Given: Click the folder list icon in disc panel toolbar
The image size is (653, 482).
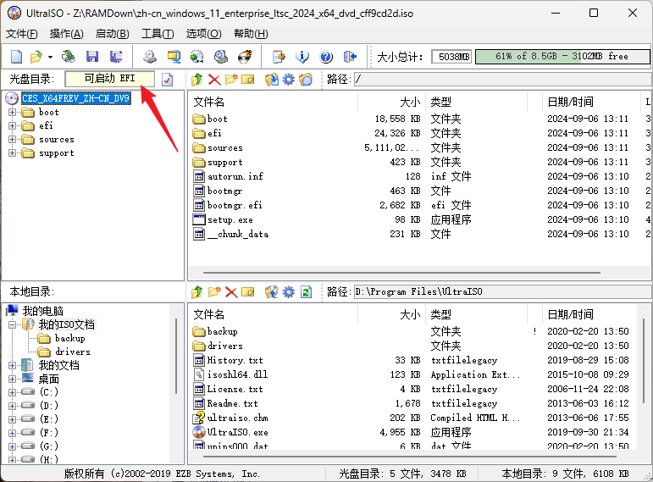Looking at the screenshot, I should (306, 79).
